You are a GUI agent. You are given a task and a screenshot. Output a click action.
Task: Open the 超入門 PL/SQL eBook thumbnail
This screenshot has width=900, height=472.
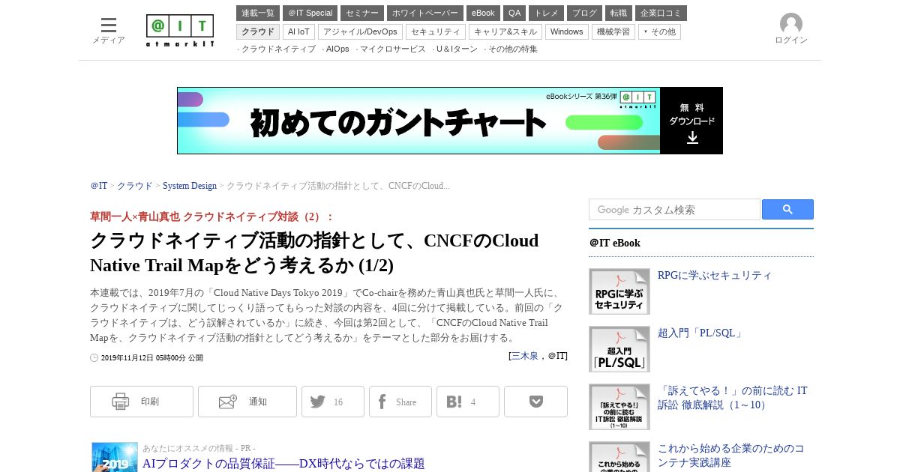pos(619,349)
